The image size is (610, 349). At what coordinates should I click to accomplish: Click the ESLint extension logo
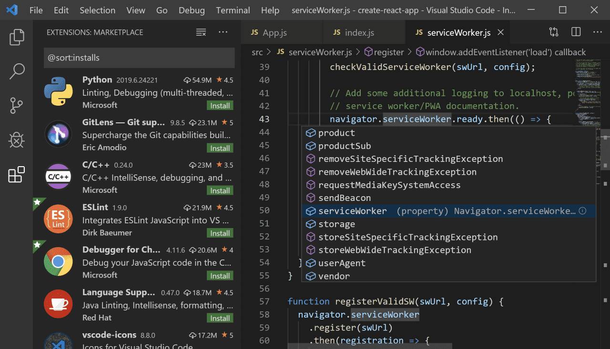click(58, 219)
